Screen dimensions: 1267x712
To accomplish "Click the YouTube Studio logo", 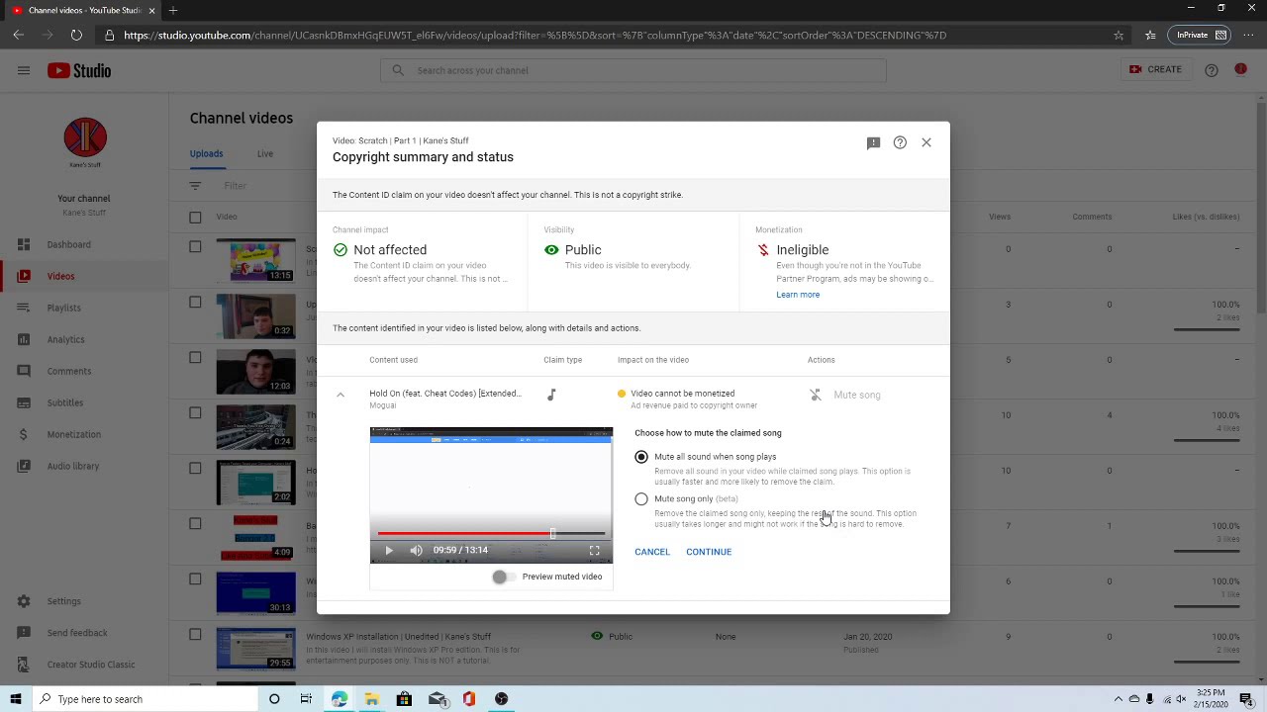I will (79, 70).
